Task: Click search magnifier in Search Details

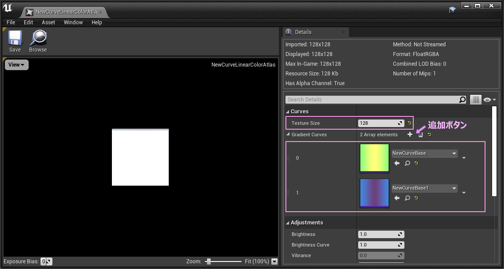Action: pyautogui.click(x=462, y=100)
